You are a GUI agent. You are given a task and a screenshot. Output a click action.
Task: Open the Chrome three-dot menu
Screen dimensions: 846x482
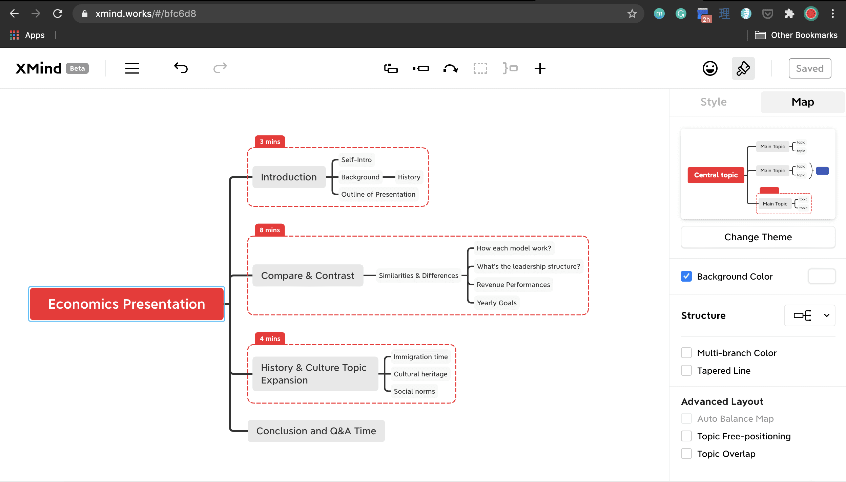point(832,14)
